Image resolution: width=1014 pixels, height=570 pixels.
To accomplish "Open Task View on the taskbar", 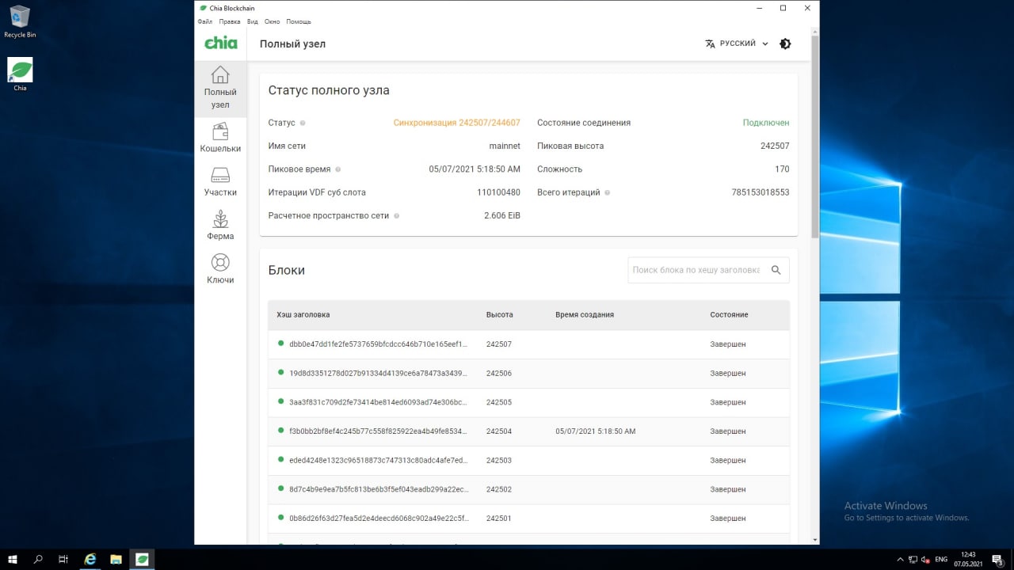I will click(63, 559).
